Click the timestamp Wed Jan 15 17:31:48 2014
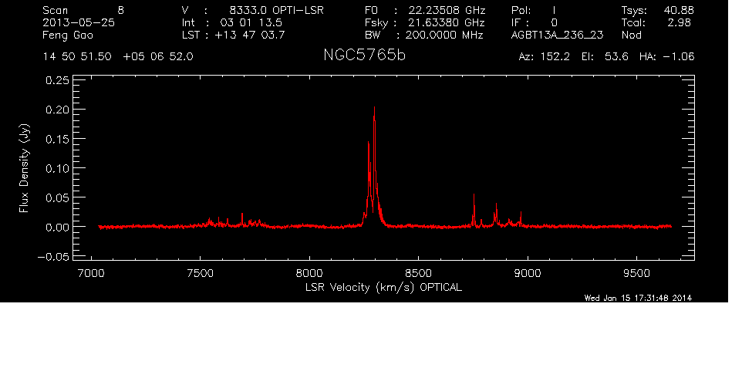 [638, 299]
